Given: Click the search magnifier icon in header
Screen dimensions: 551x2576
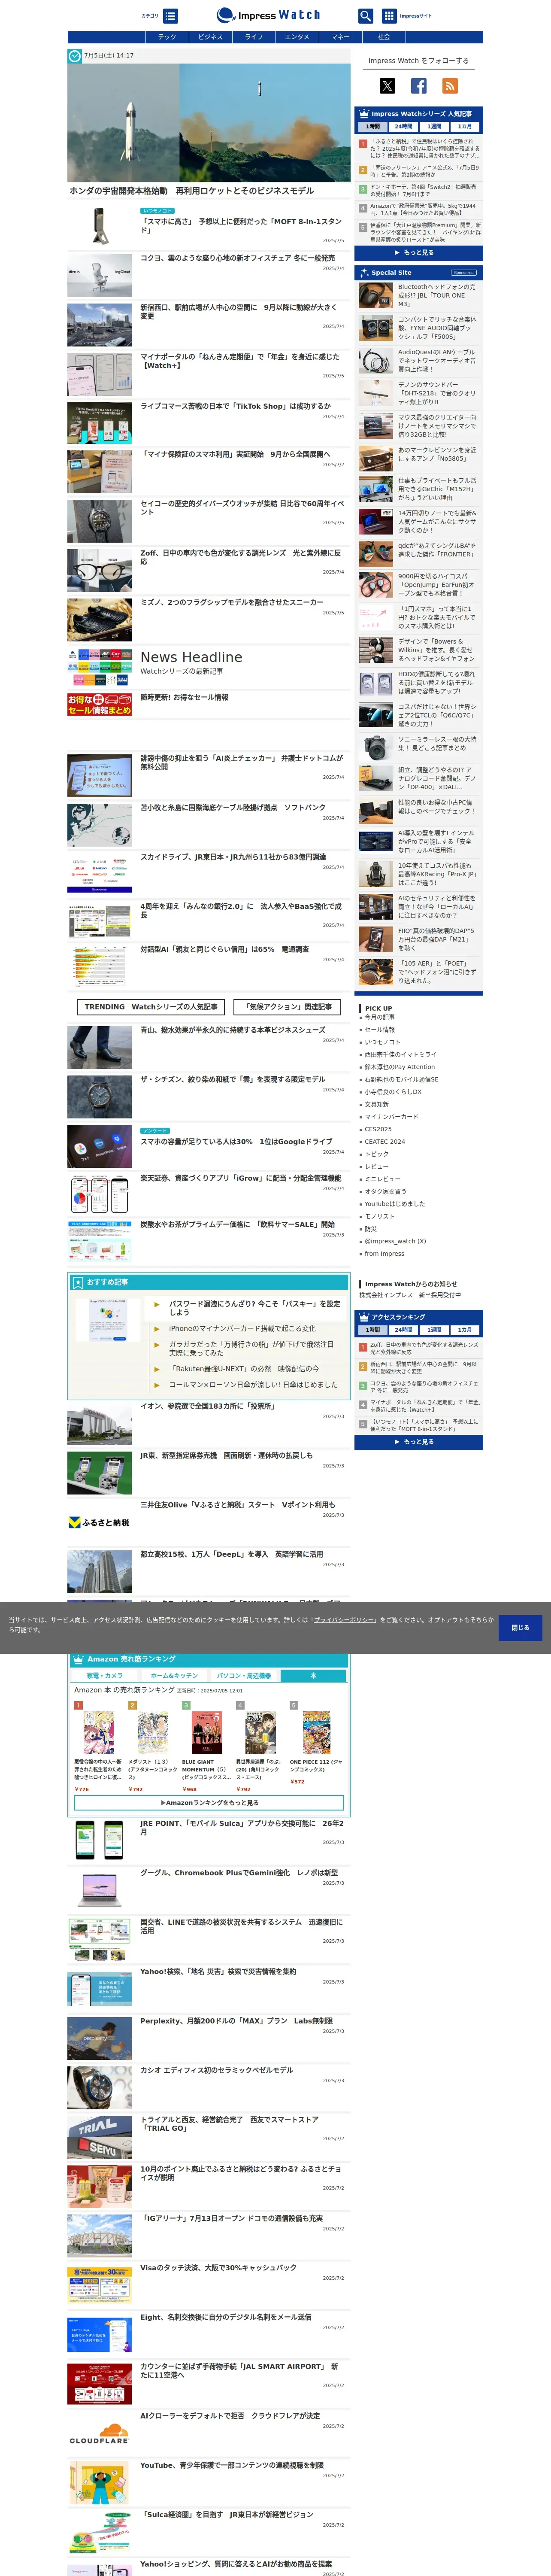Looking at the screenshot, I should (x=365, y=16).
